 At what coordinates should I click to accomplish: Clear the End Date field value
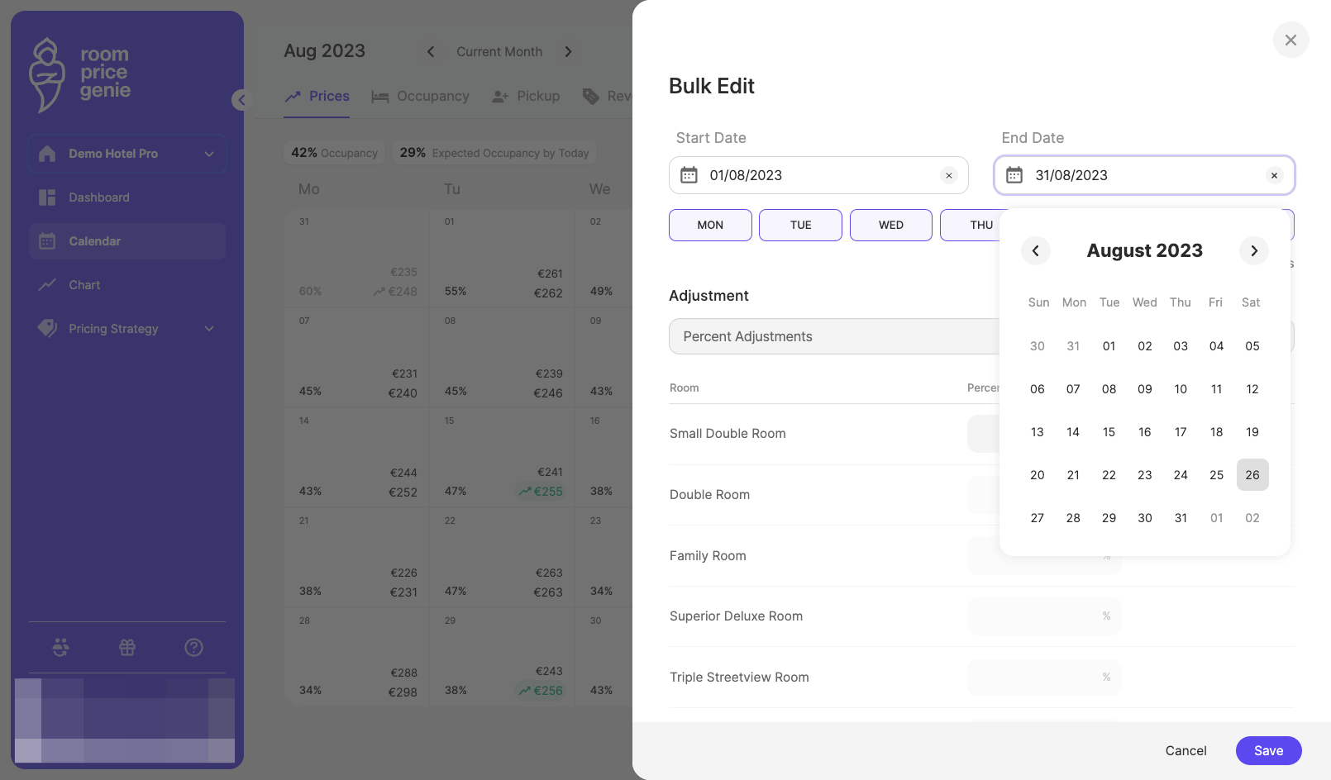tap(1274, 175)
